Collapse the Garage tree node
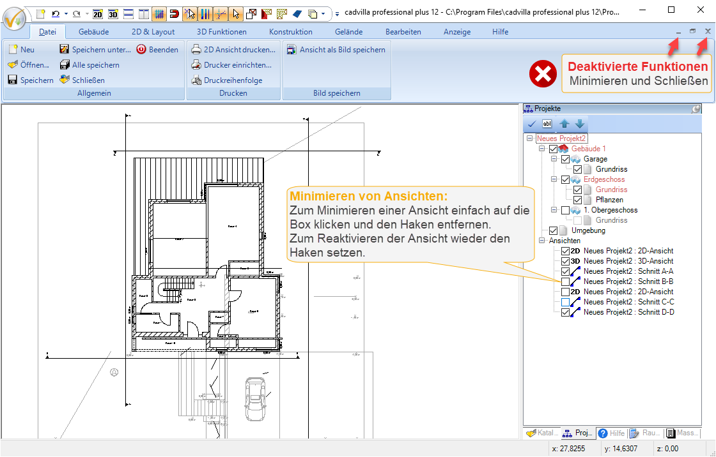 (x=554, y=159)
